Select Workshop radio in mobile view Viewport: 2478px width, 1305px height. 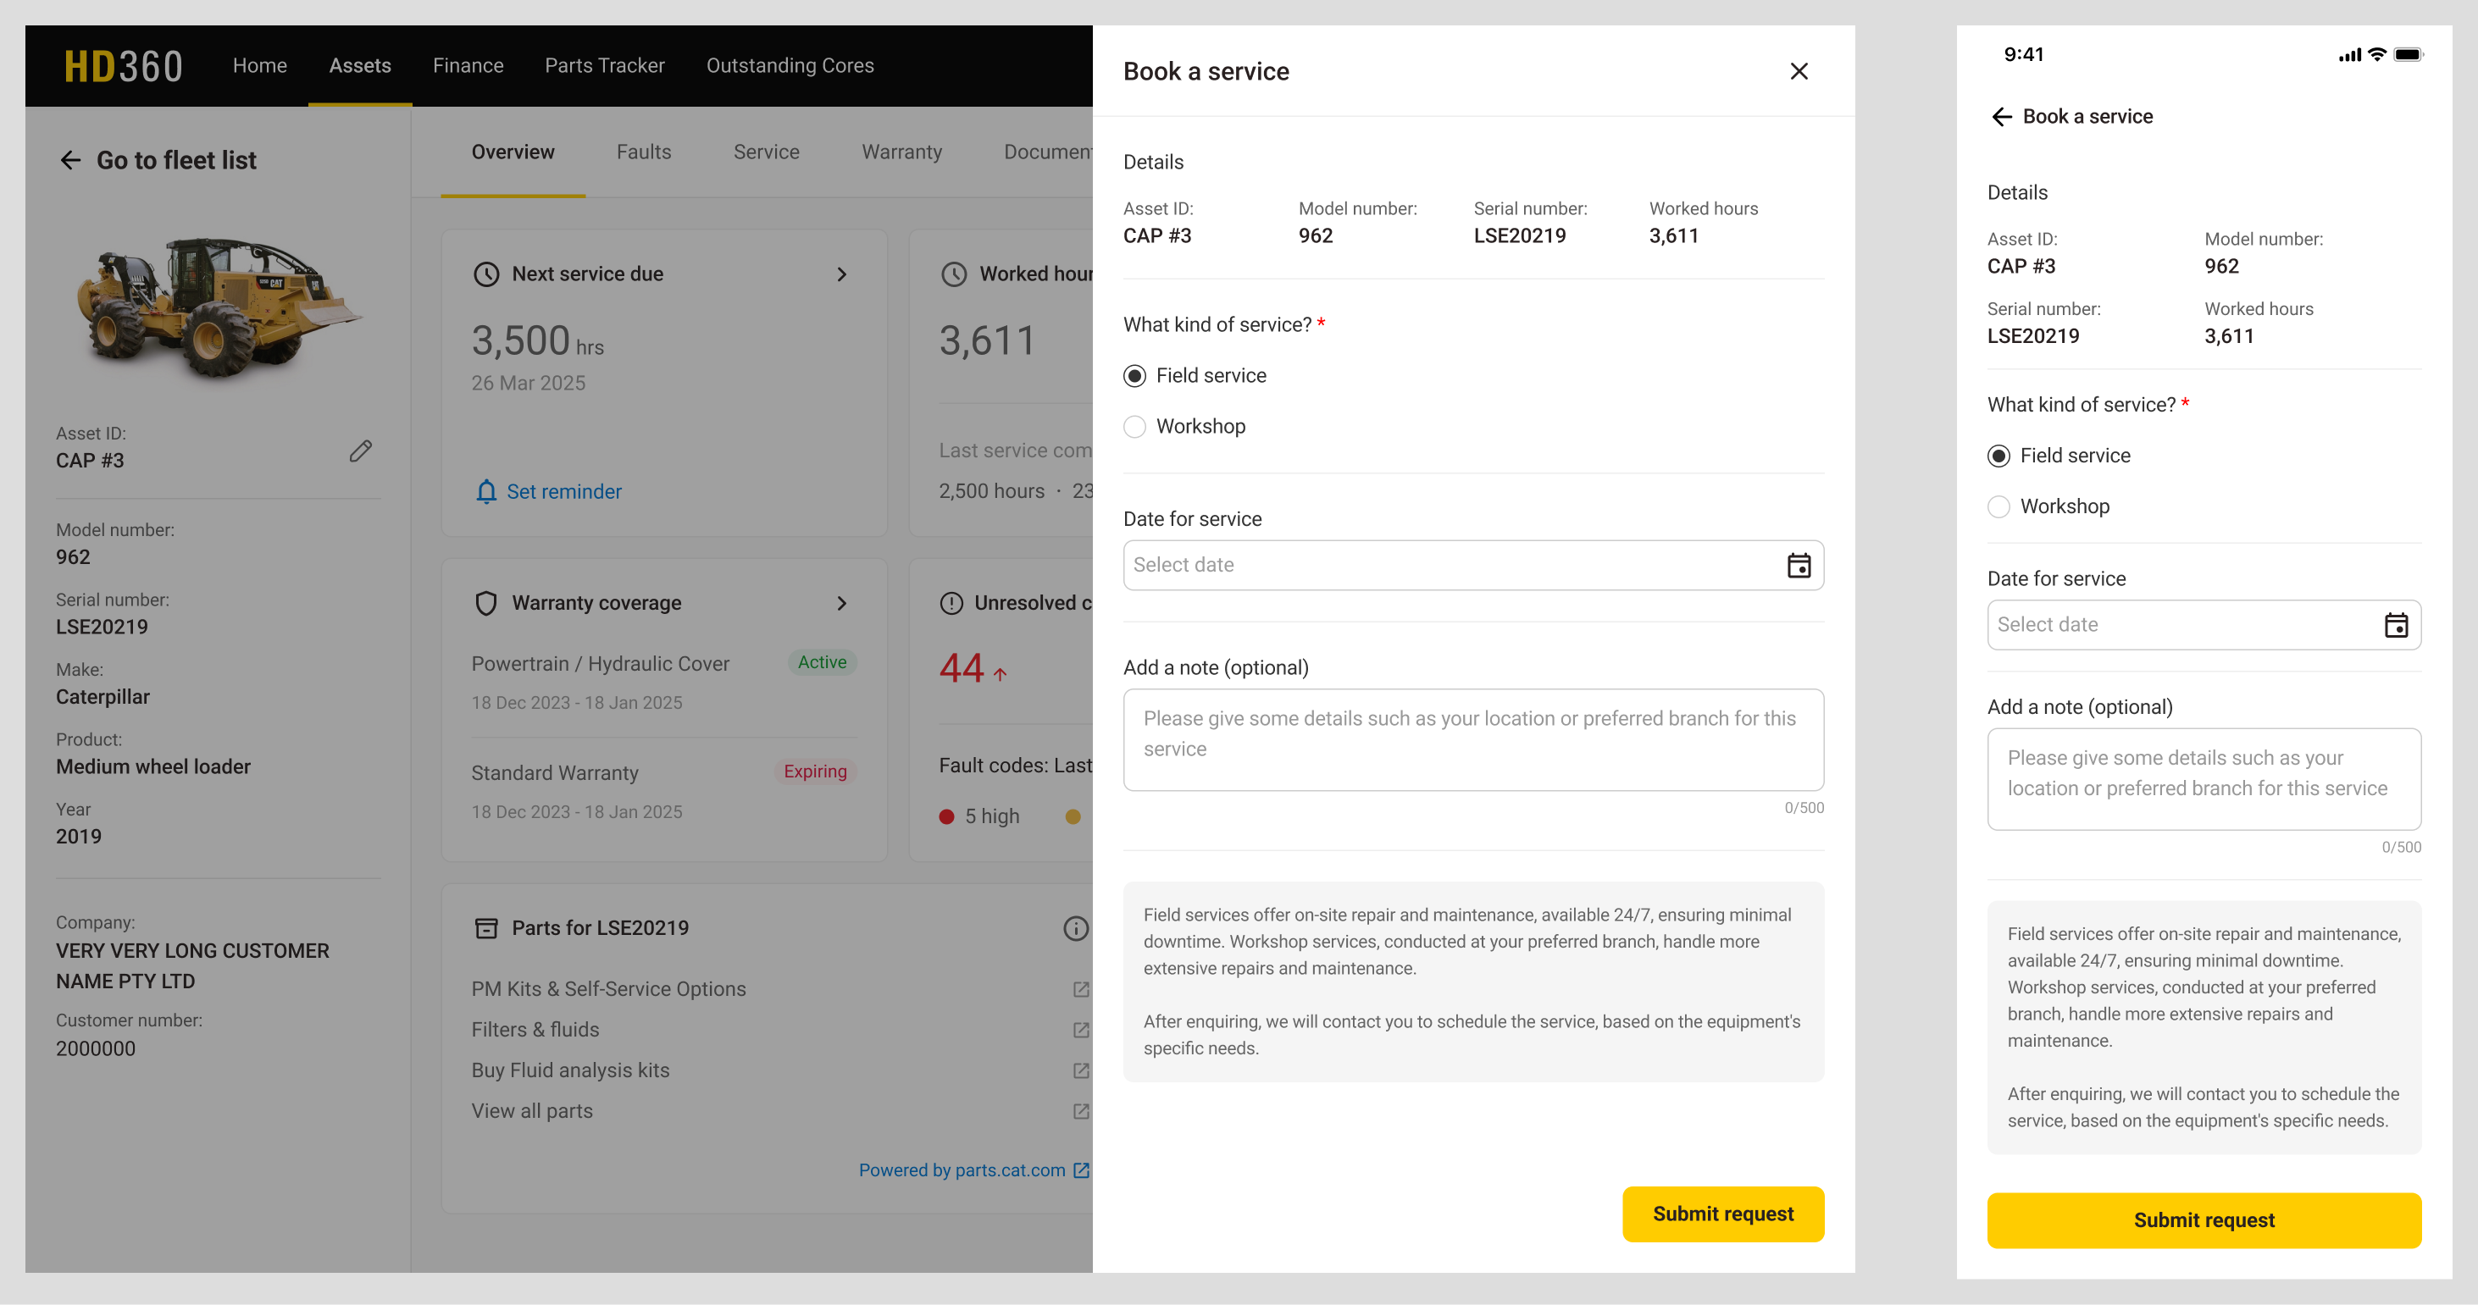[x=1998, y=506]
